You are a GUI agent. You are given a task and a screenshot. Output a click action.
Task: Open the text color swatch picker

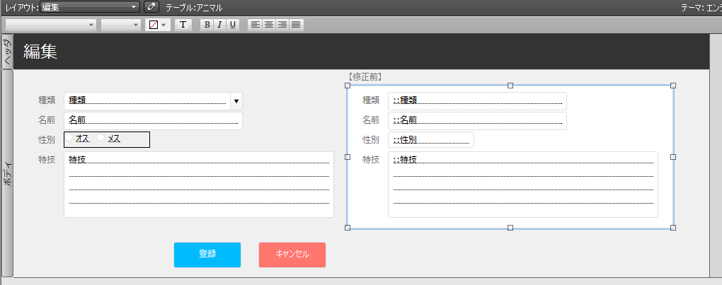158,25
